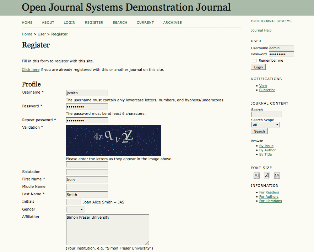Select the normal font size icon

[x=267, y=175]
